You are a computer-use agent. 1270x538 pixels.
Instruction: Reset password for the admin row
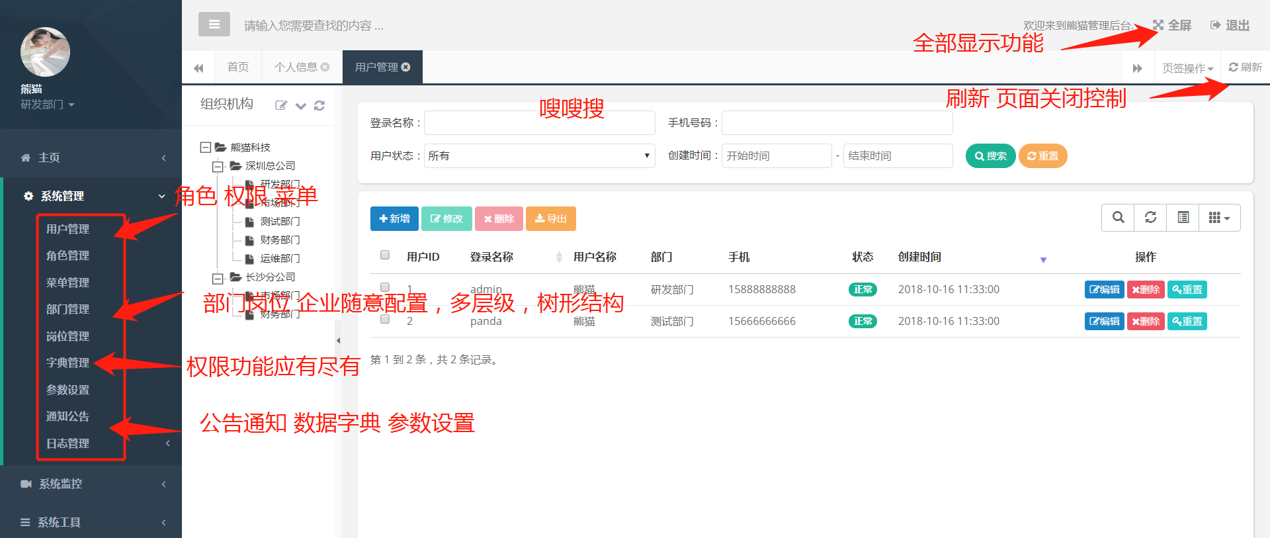1187,289
